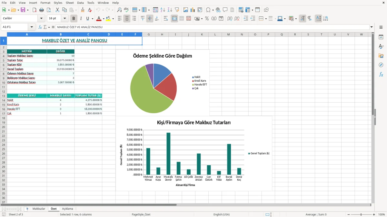The image size is (387, 217).
Task: Click the 100% zoom level
Action: pos(382,214)
